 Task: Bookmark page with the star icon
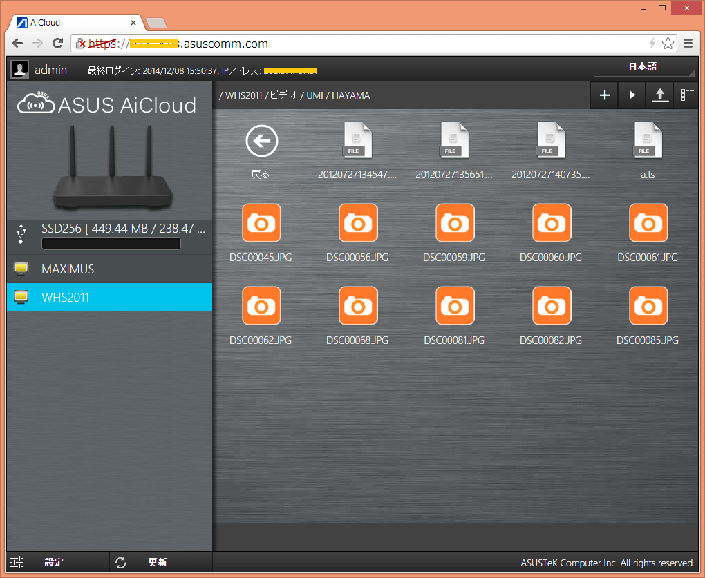point(668,43)
